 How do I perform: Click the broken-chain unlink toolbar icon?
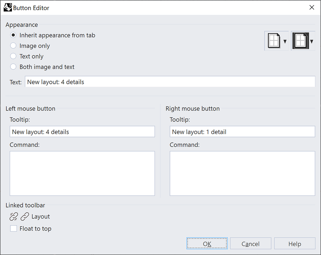tap(14, 217)
